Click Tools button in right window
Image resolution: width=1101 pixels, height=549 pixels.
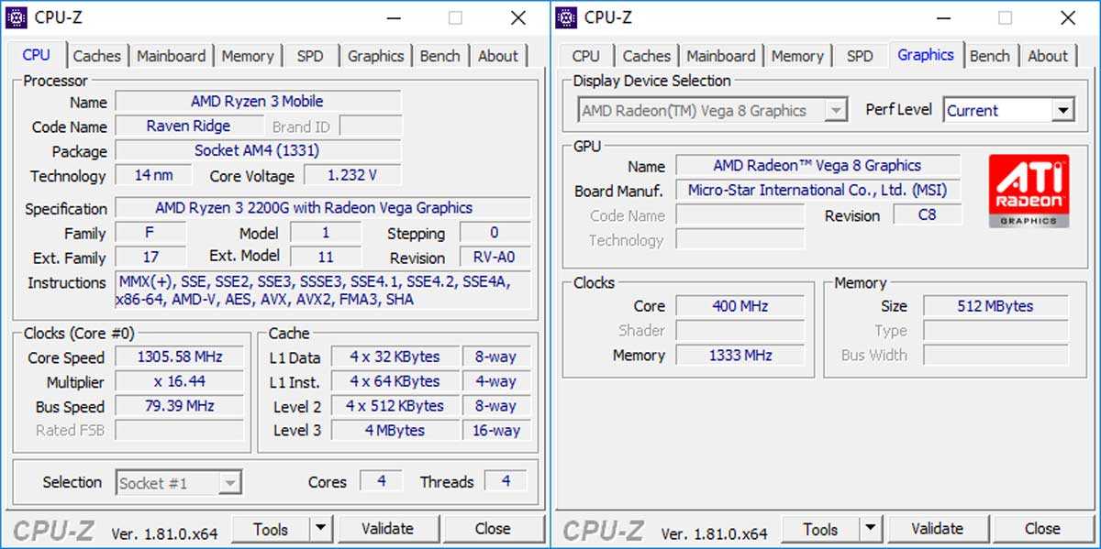coord(820,529)
